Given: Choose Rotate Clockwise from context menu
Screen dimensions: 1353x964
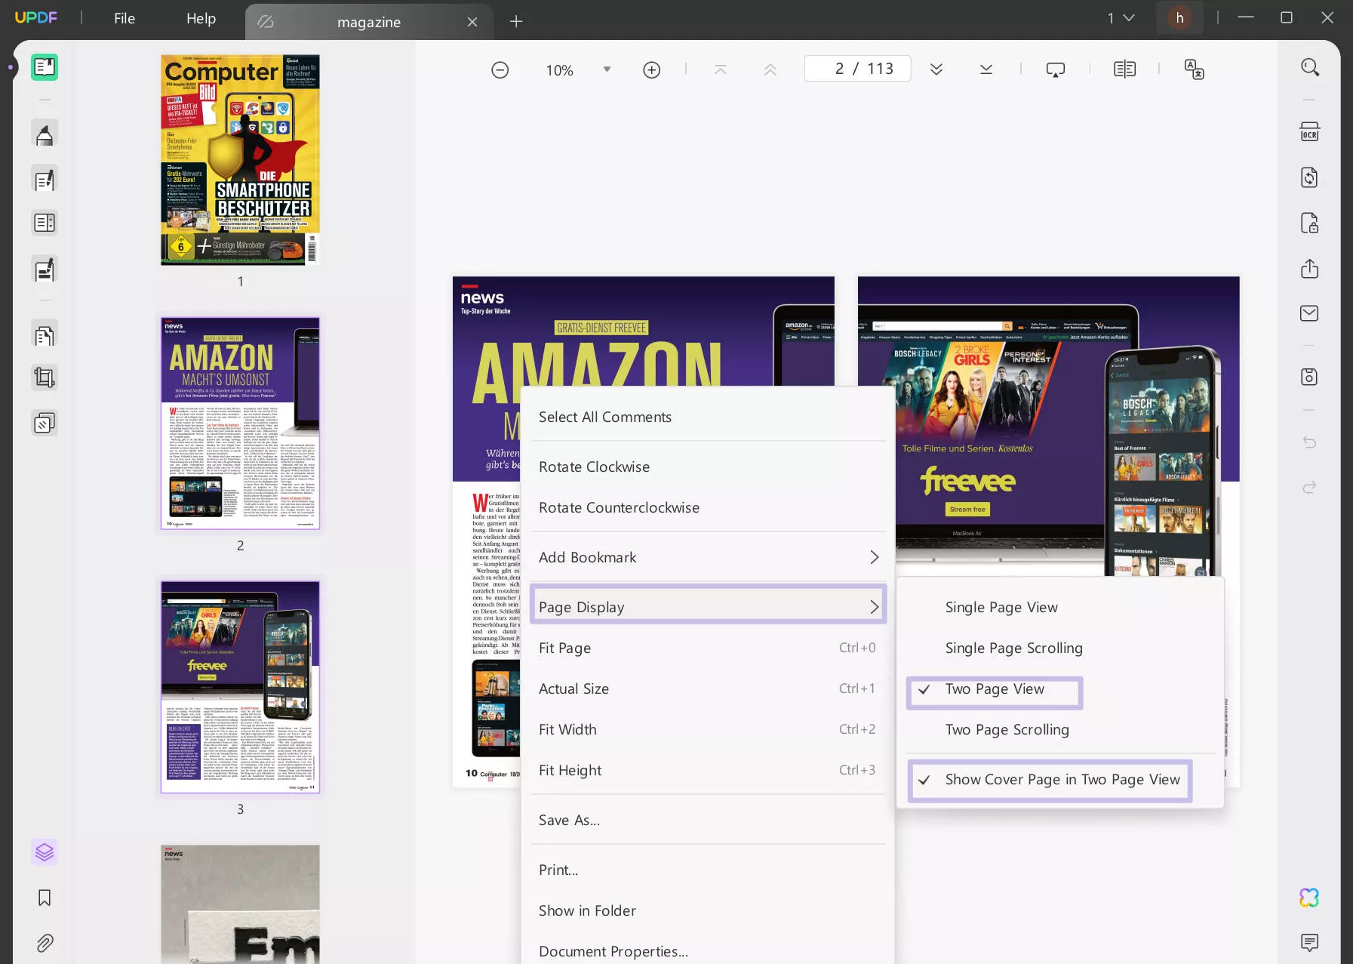Looking at the screenshot, I should point(594,467).
